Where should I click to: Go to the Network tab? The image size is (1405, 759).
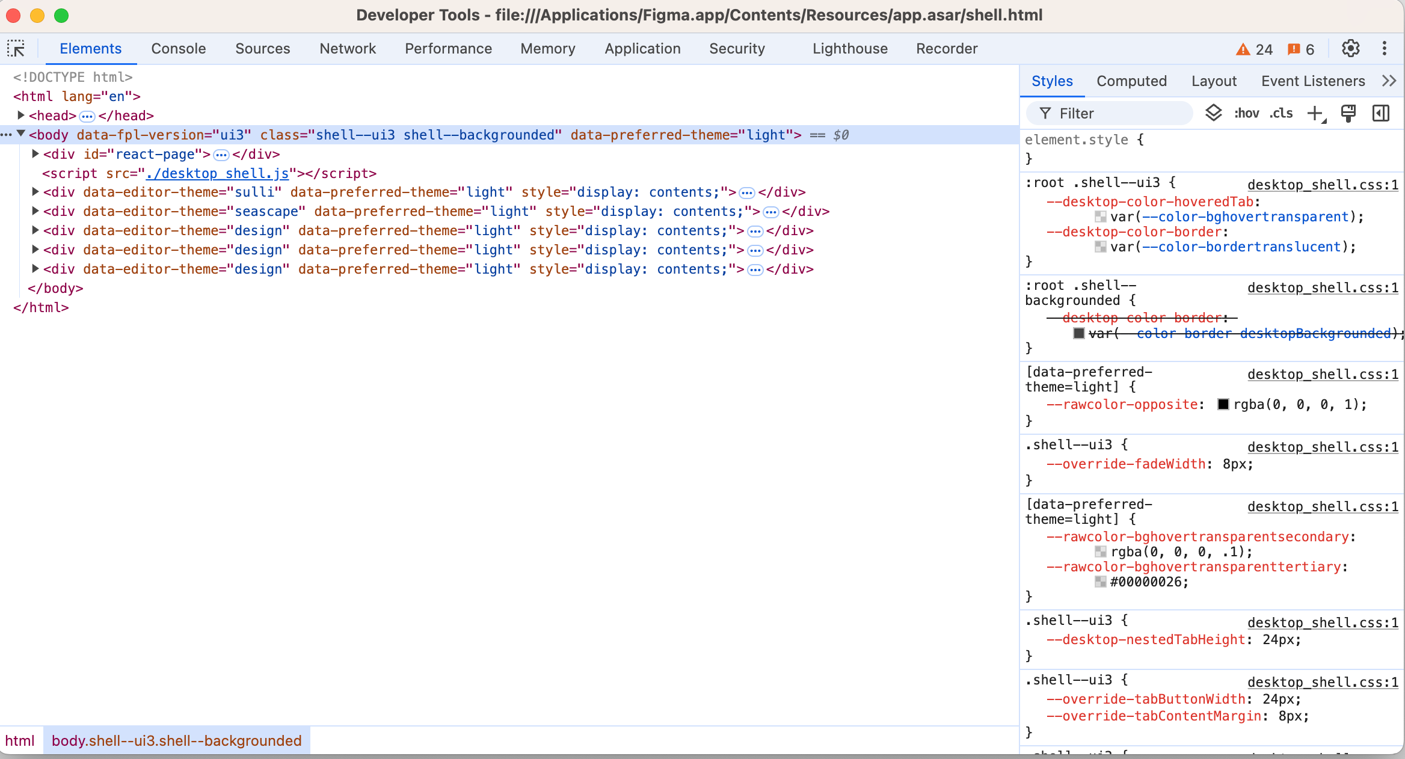348,49
